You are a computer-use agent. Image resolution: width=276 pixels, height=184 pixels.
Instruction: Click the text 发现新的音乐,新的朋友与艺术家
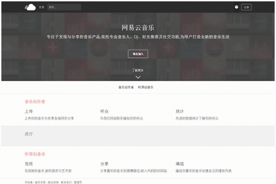[x=48, y=171]
